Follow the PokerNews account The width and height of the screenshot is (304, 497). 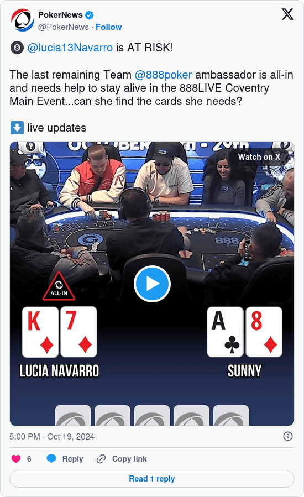(109, 27)
